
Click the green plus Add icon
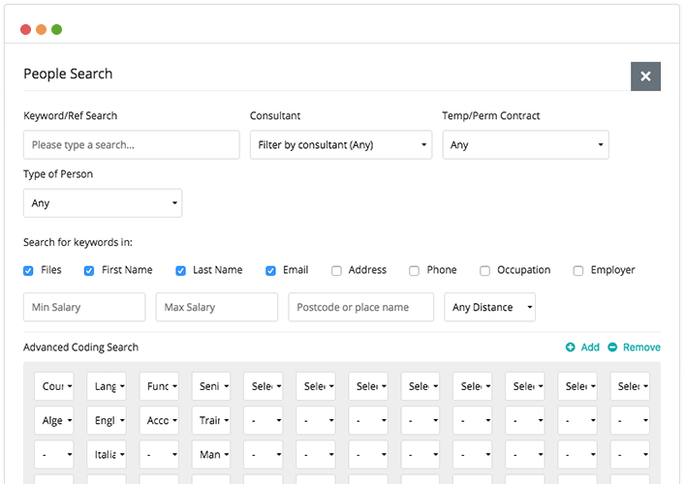click(x=571, y=348)
